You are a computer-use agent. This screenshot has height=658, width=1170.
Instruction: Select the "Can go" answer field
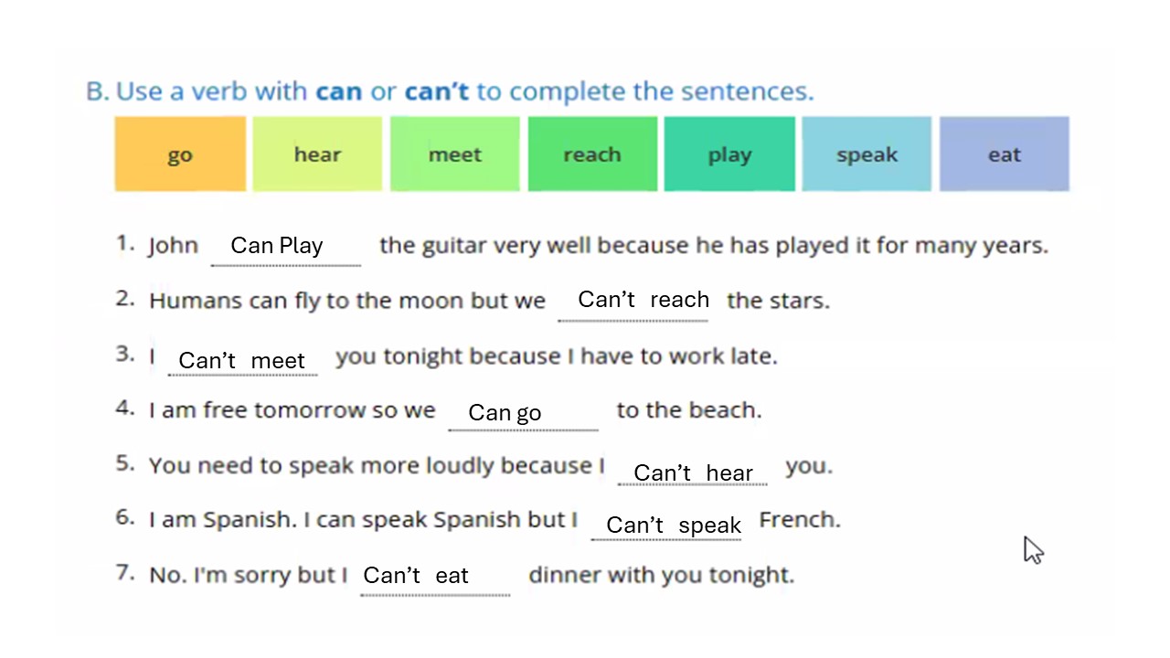click(x=505, y=413)
